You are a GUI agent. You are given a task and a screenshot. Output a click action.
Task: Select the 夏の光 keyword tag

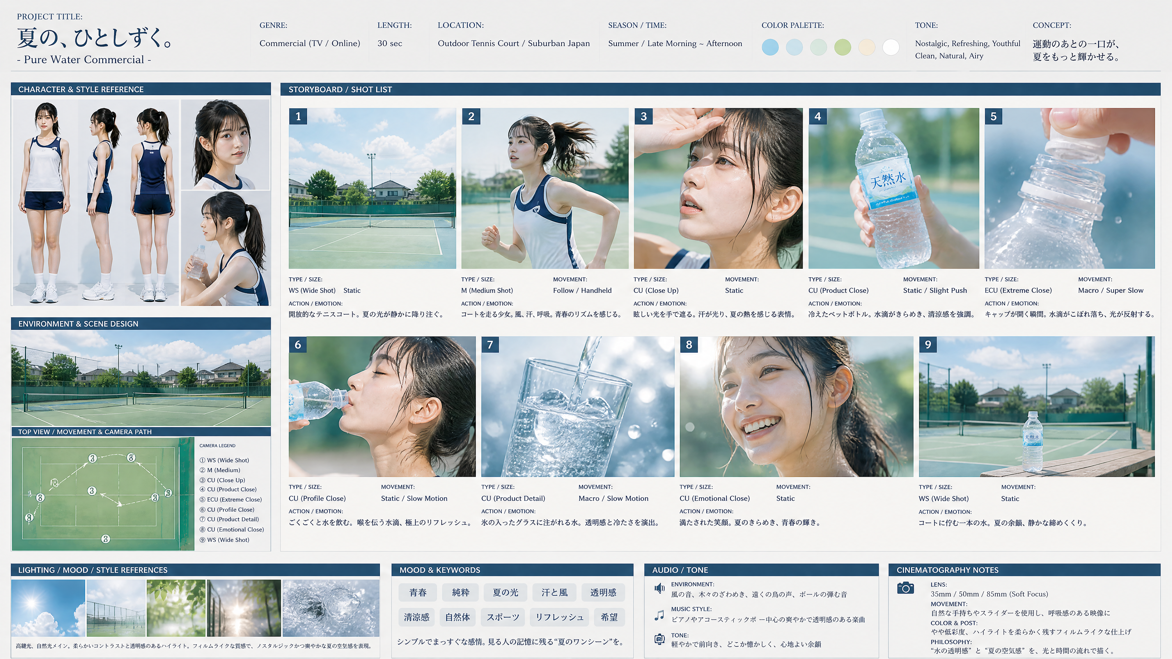505,592
